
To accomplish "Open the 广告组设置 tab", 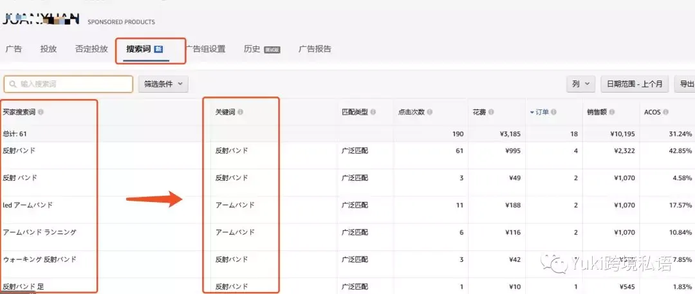I will point(205,49).
